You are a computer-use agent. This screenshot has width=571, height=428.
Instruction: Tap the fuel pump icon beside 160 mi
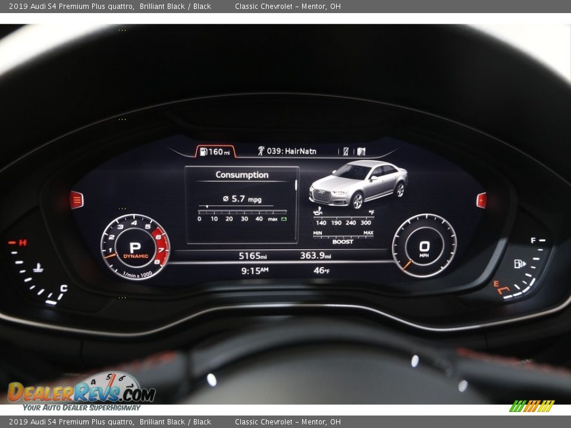click(x=203, y=152)
